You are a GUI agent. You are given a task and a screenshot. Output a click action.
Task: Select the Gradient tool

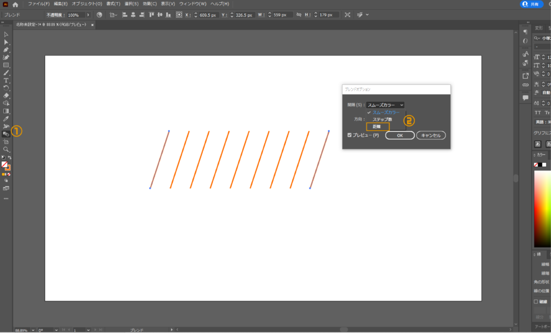(6, 111)
